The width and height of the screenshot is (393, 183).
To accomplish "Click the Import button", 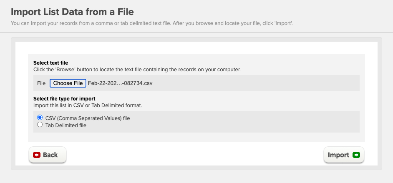I will 344,155.
